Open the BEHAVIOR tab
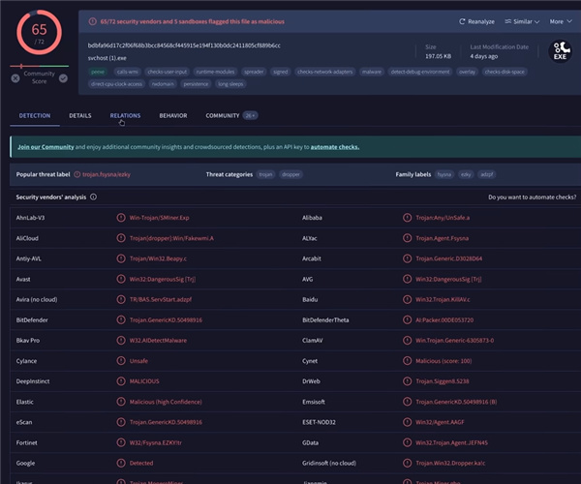 pyautogui.click(x=173, y=115)
